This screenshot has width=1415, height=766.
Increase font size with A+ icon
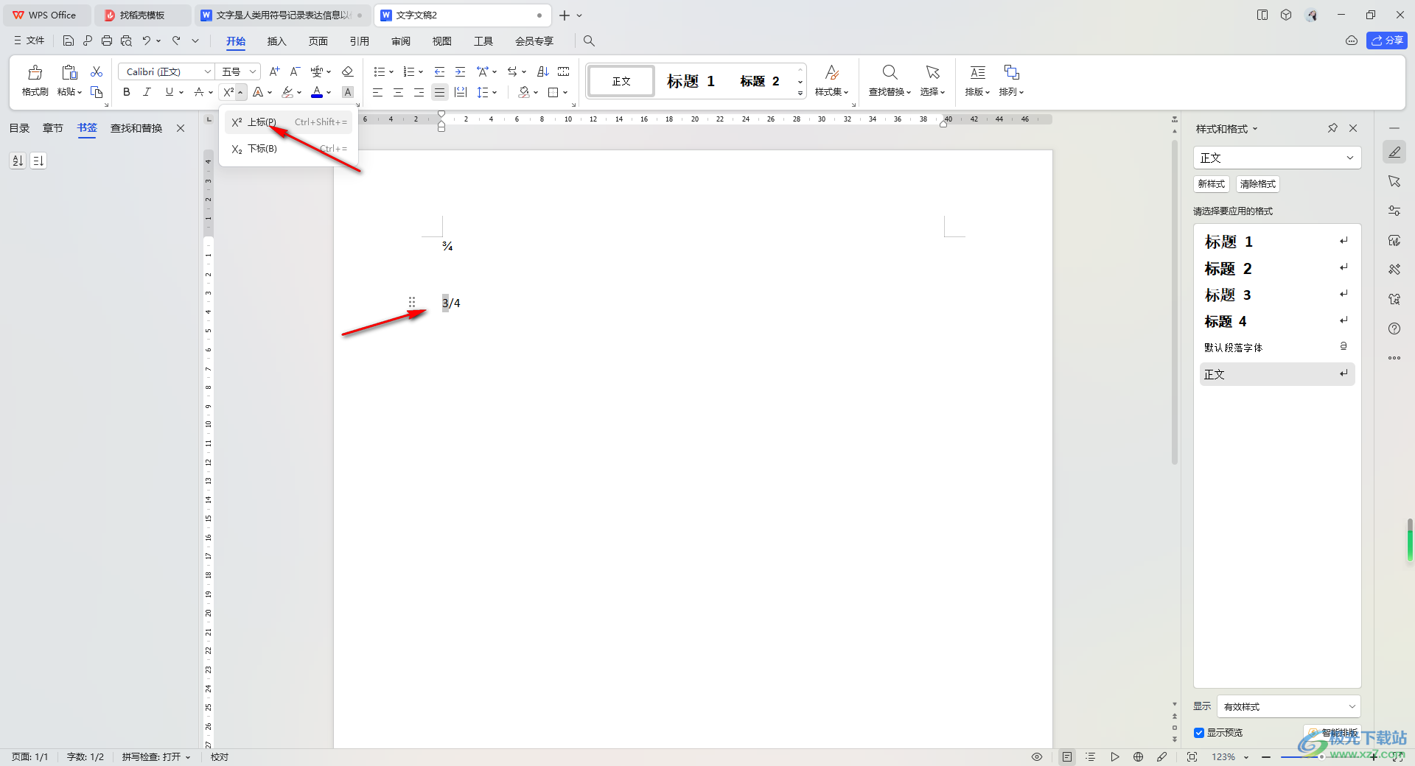(x=274, y=71)
